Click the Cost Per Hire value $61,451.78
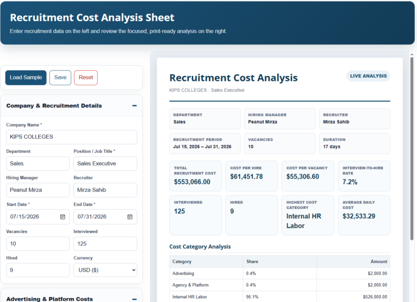The image size is (417, 302). 247,177
